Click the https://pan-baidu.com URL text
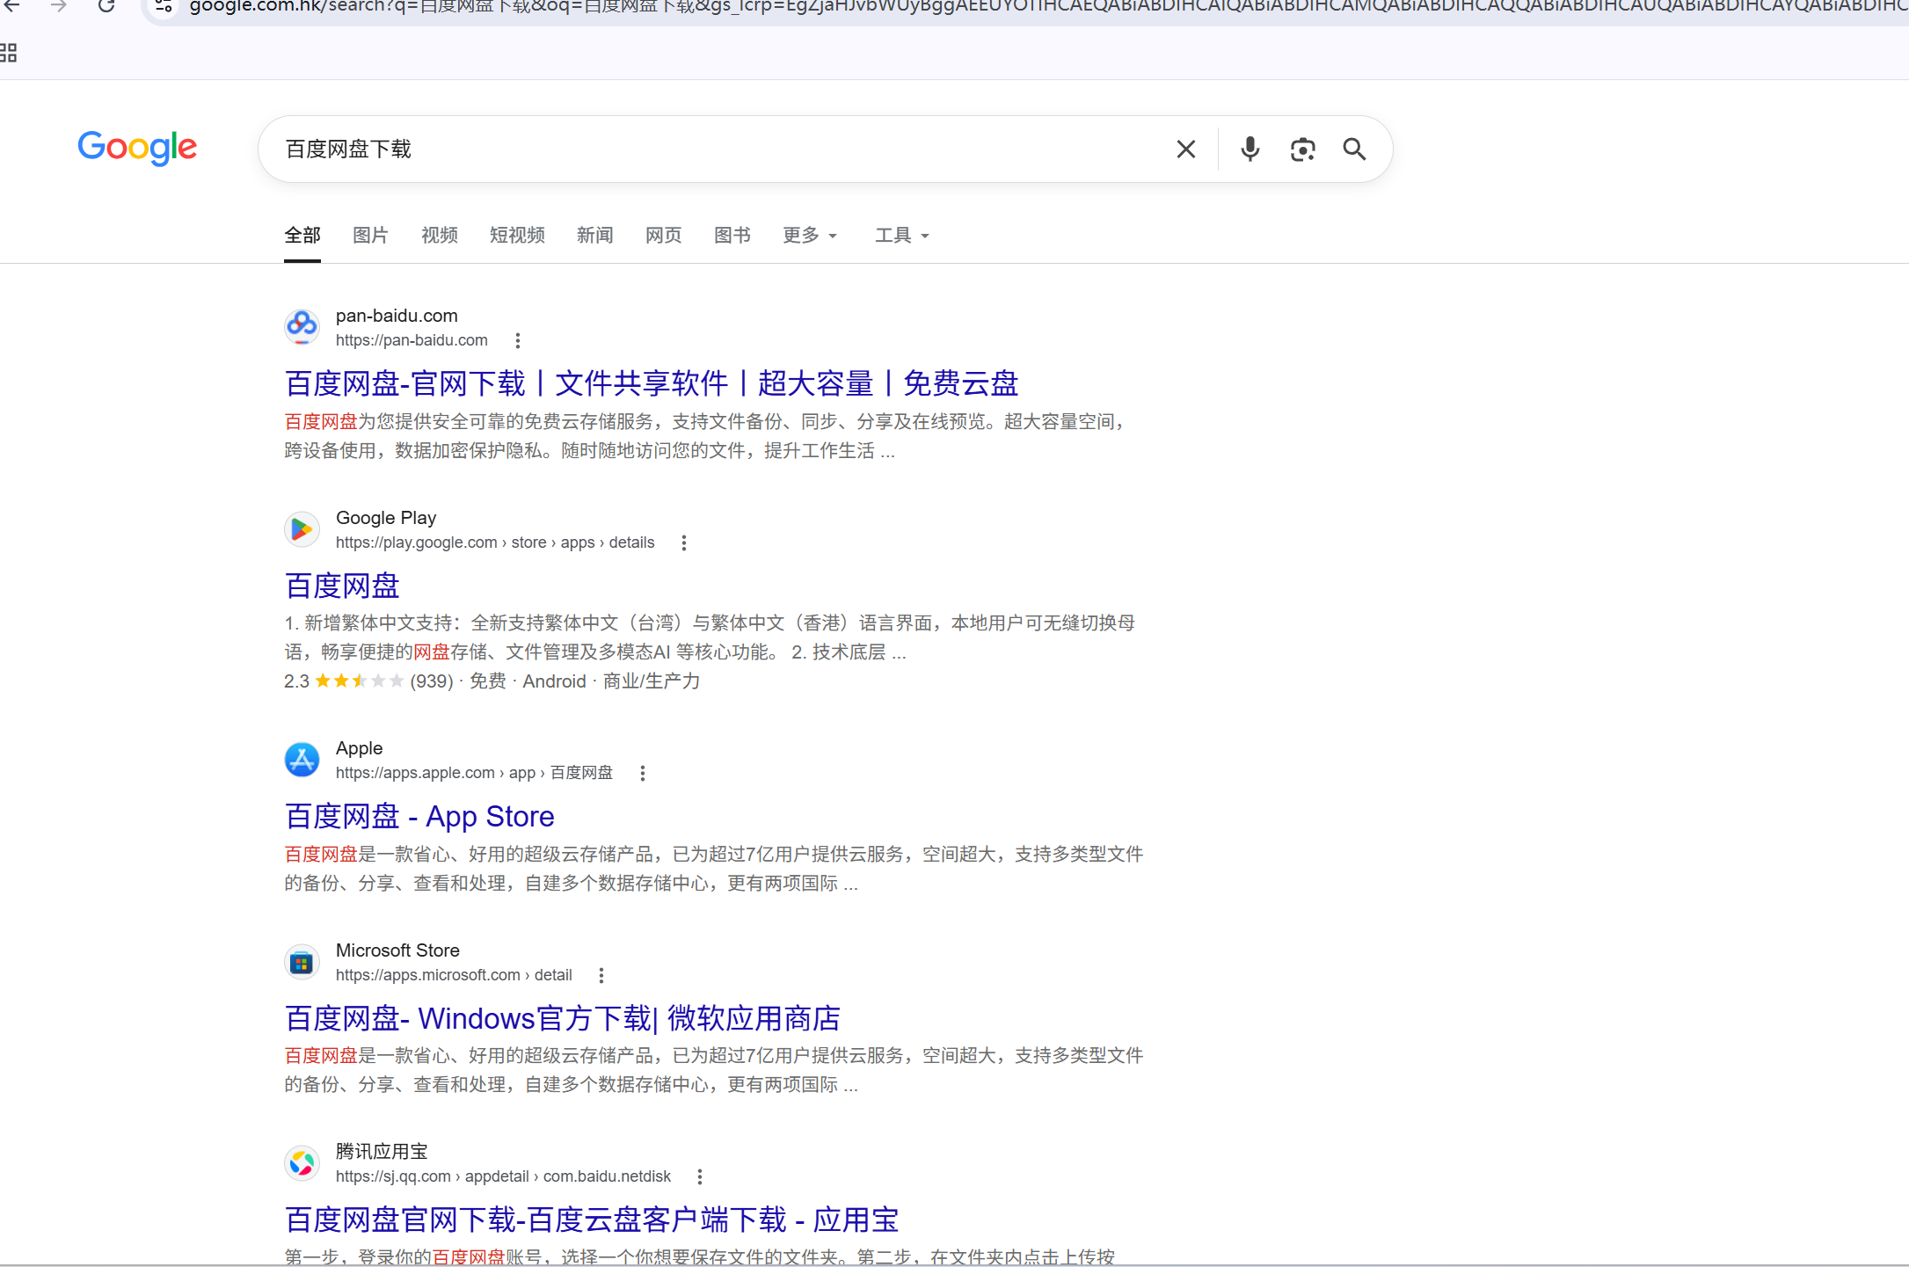The image size is (1909, 1267). click(412, 340)
